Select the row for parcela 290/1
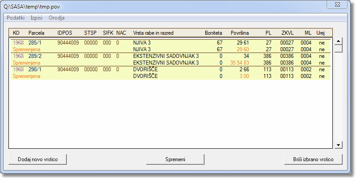Image resolution: width=356 pixels, height=179 pixels. pos(35,69)
